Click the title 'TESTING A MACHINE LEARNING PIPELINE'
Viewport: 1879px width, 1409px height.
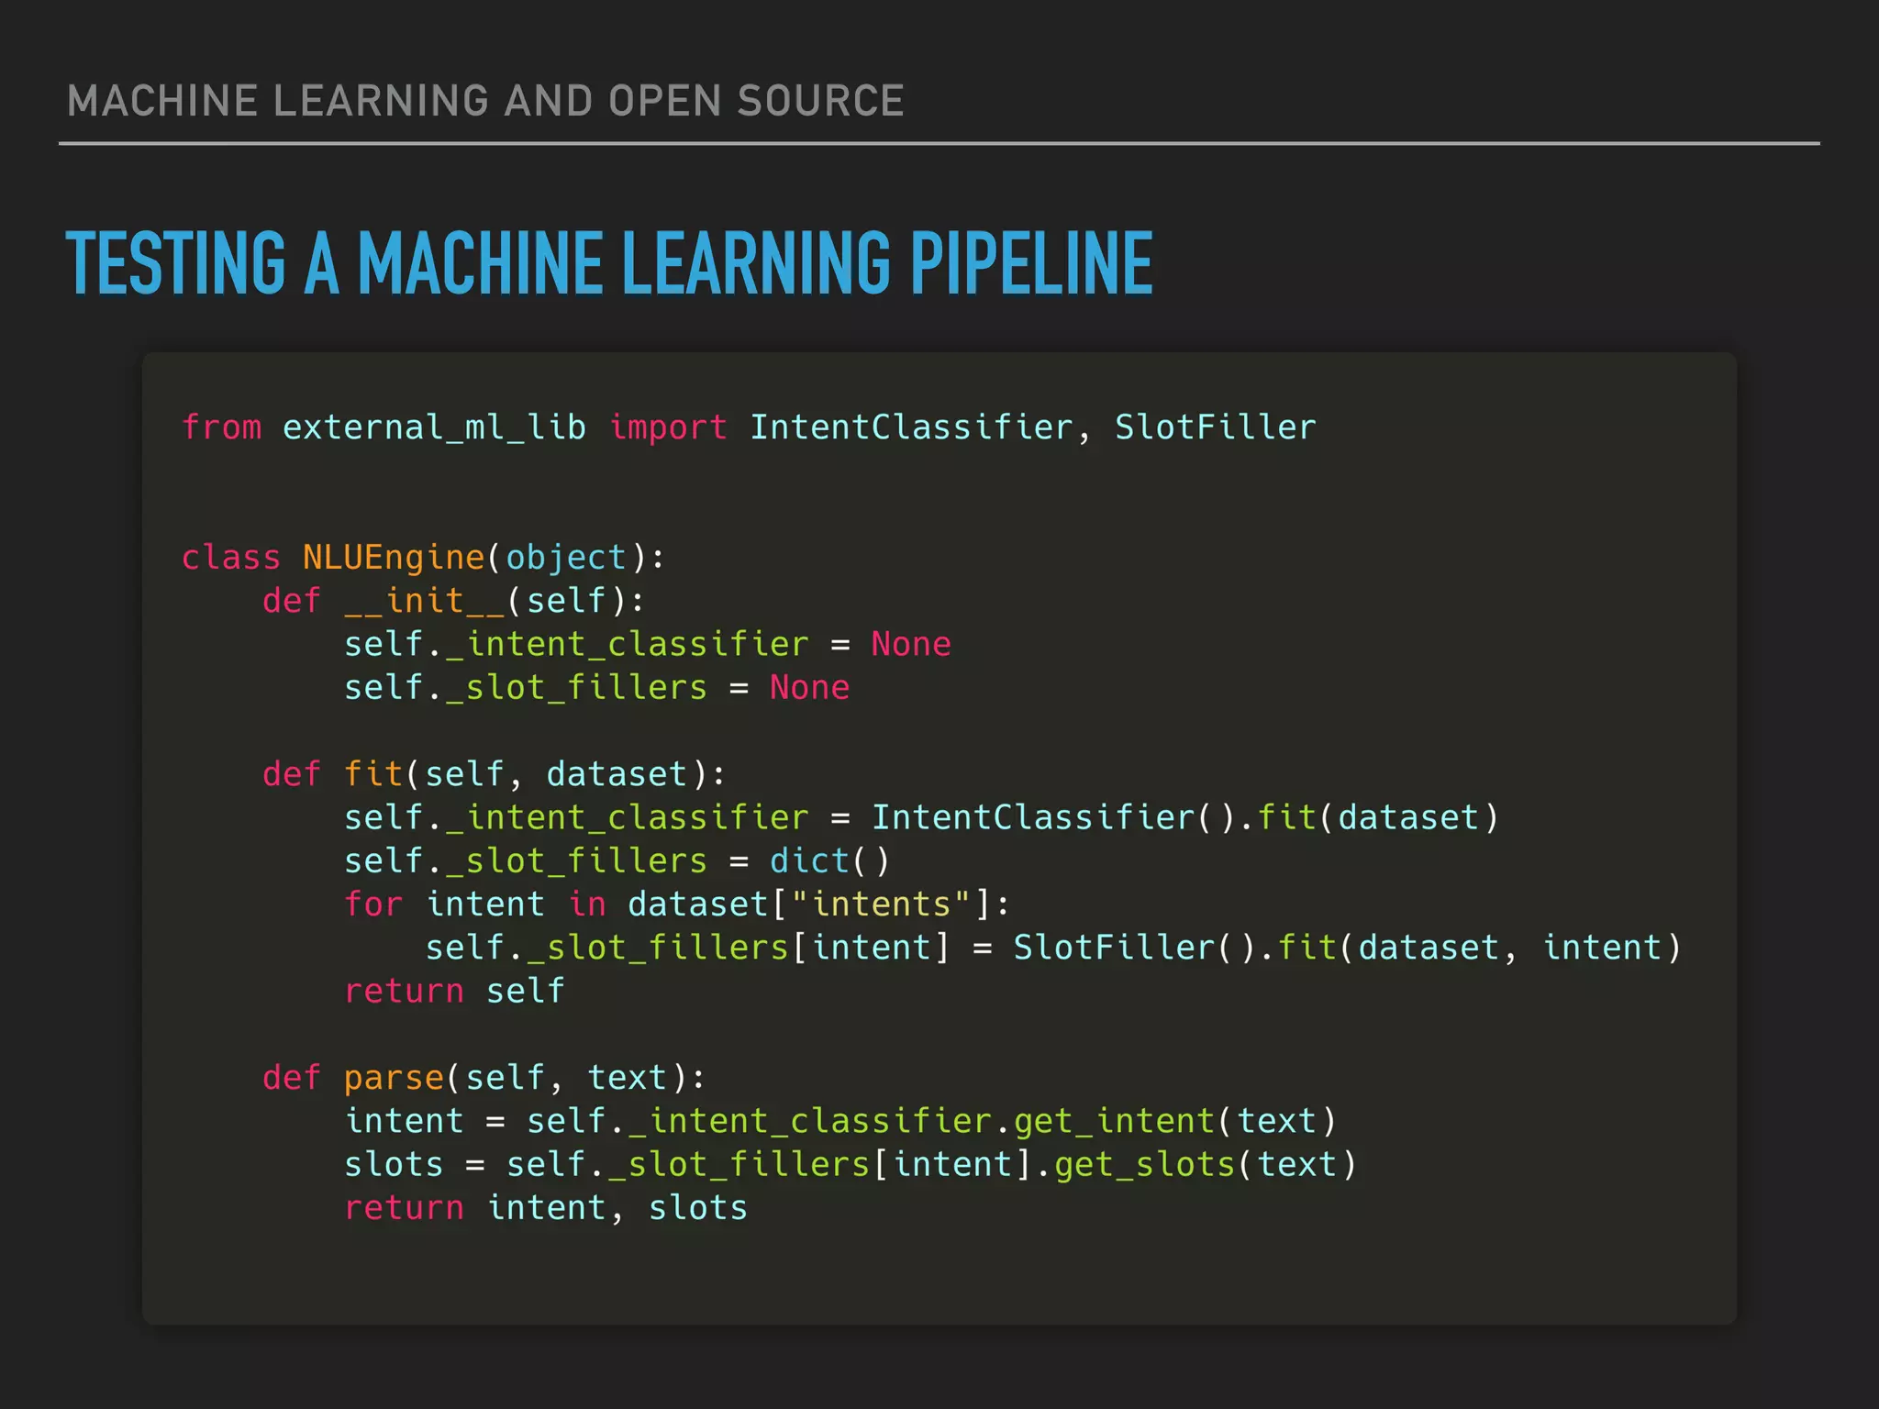(x=609, y=263)
